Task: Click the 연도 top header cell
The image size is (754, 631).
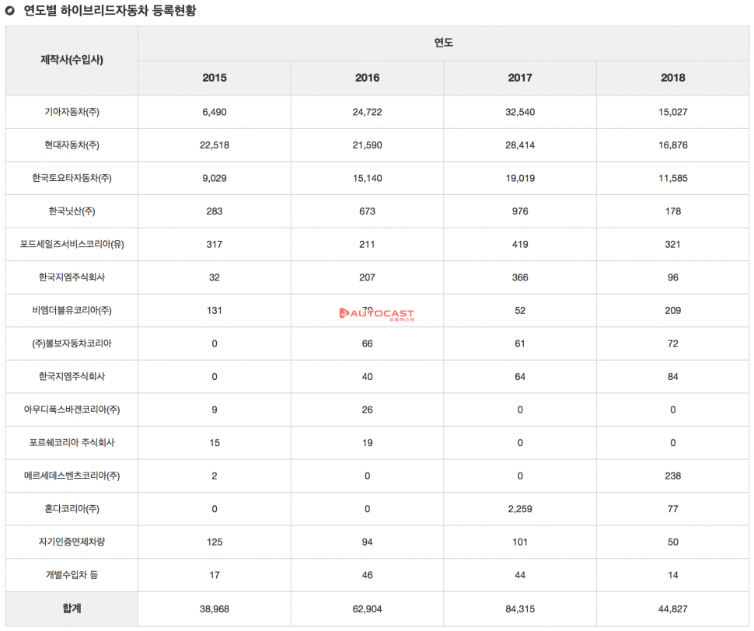Action: [x=444, y=43]
